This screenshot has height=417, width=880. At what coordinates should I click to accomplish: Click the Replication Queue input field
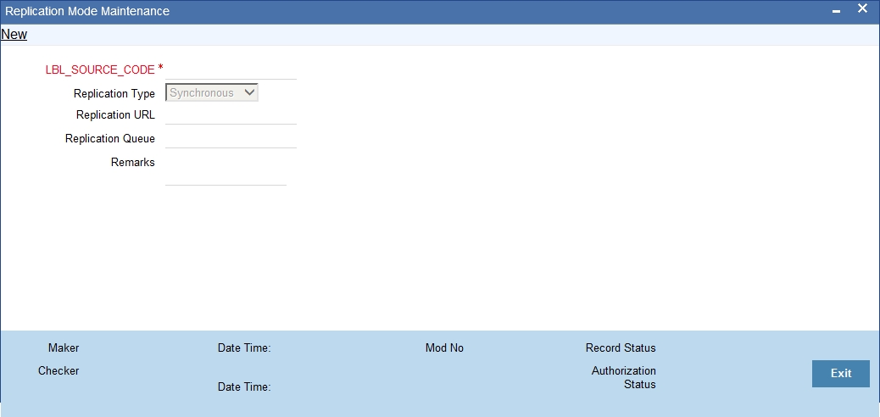(231, 139)
